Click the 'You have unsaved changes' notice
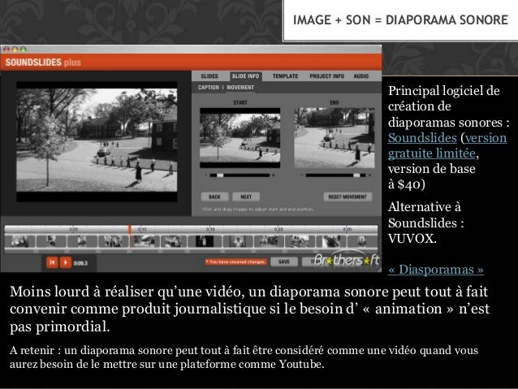Viewport: 518px width, 389px height. [x=235, y=261]
